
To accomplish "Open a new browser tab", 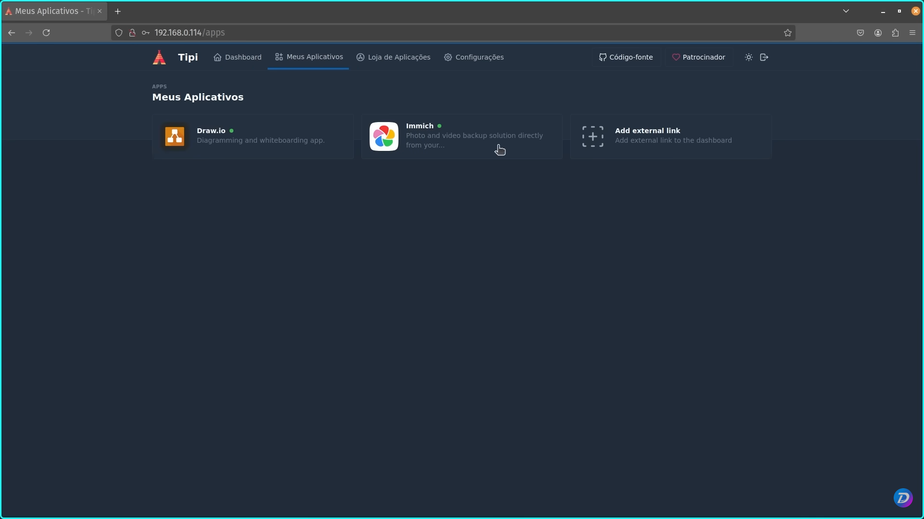I will 118,11.
